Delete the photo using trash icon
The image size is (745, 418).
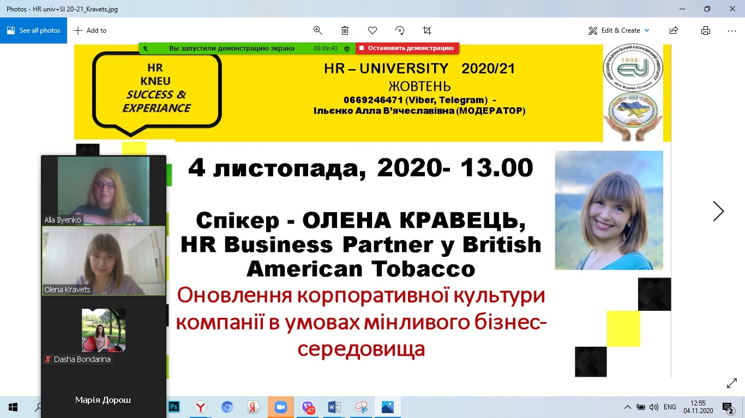click(x=345, y=30)
